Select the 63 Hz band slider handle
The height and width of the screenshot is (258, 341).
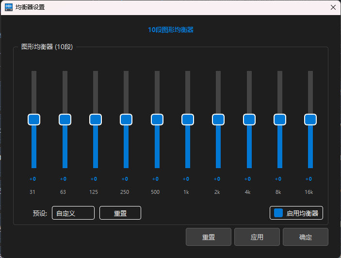click(65, 120)
